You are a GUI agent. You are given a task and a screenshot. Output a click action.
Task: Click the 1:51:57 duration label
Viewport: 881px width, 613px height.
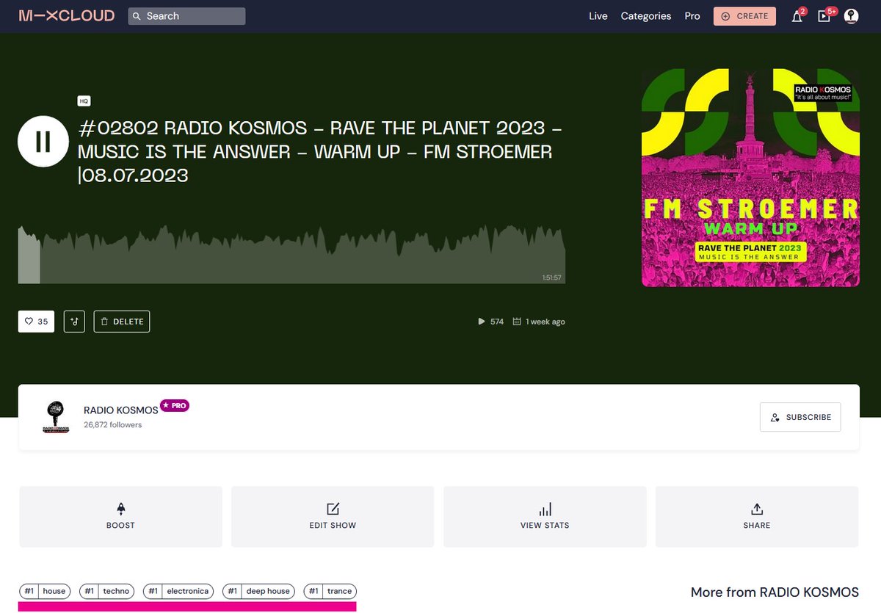(x=551, y=278)
